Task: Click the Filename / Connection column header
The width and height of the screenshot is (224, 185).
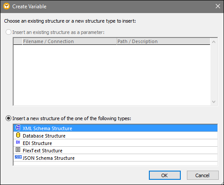Action: coord(69,41)
